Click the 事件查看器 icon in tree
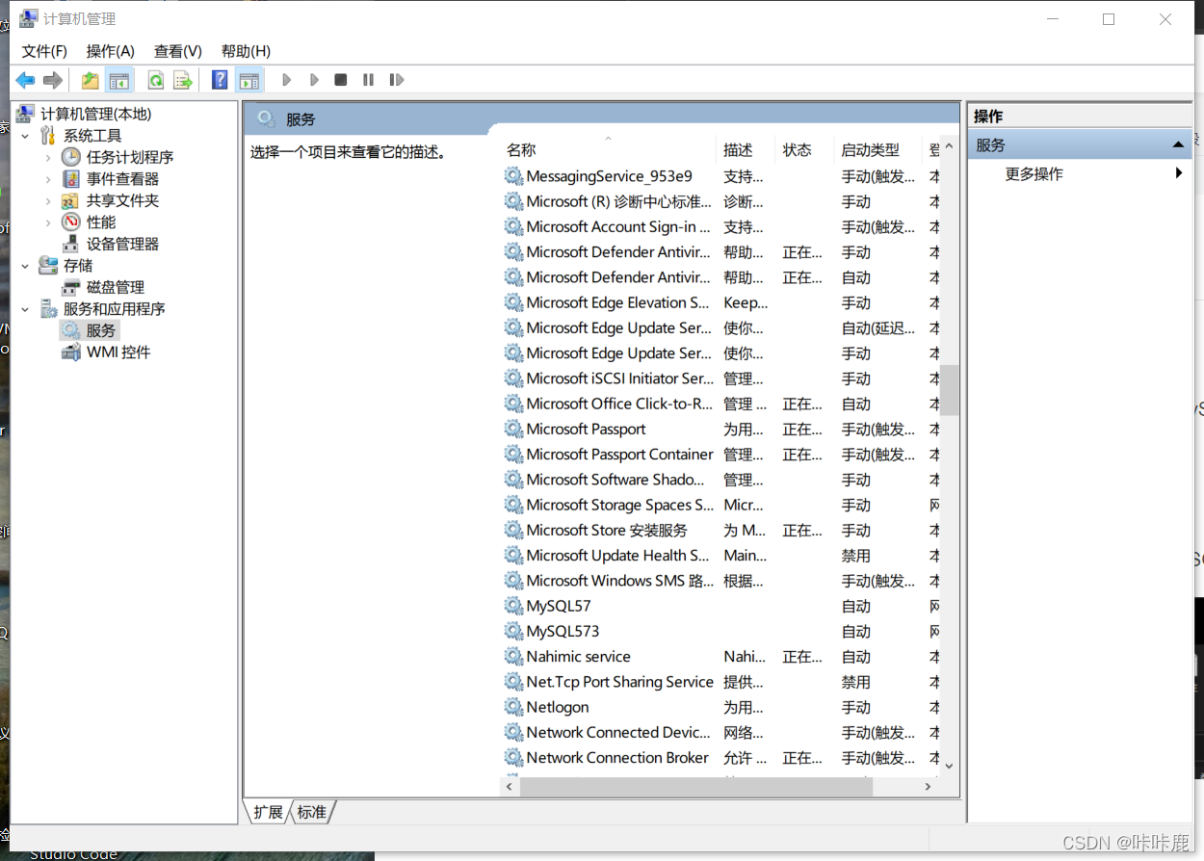This screenshot has height=861, width=1204. (x=71, y=179)
